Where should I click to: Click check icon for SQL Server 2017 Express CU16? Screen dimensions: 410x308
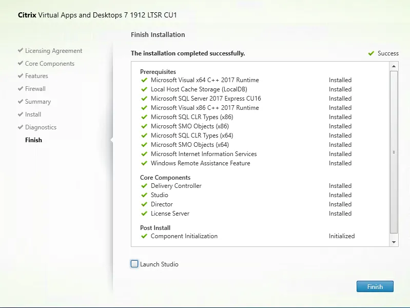[x=144, y=99]
